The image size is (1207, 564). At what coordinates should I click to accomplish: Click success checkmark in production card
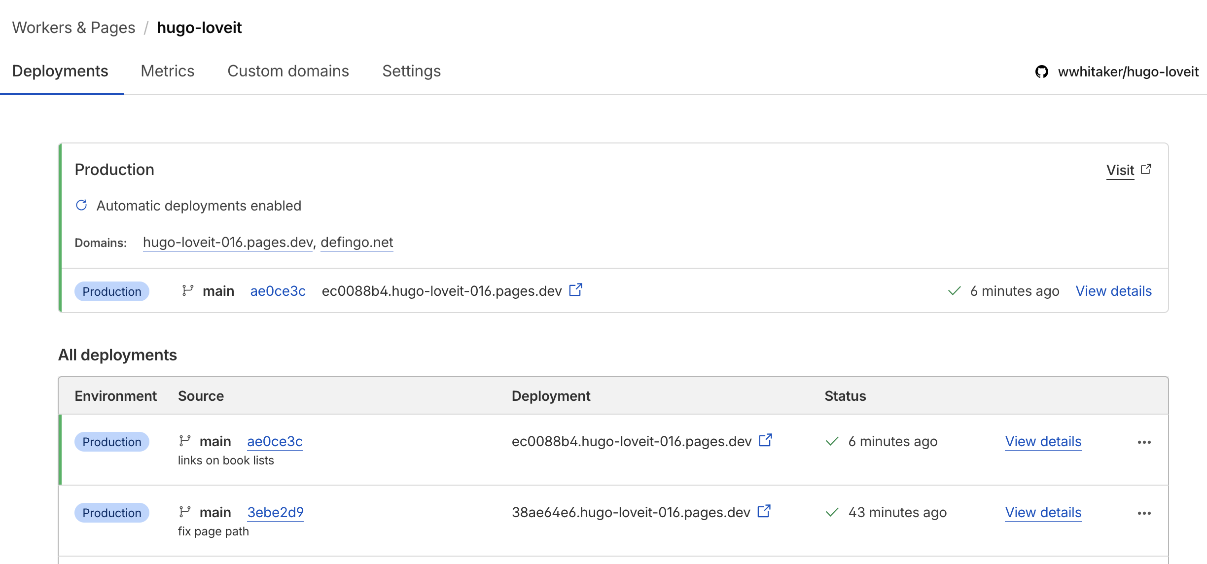tap(955, 291)
